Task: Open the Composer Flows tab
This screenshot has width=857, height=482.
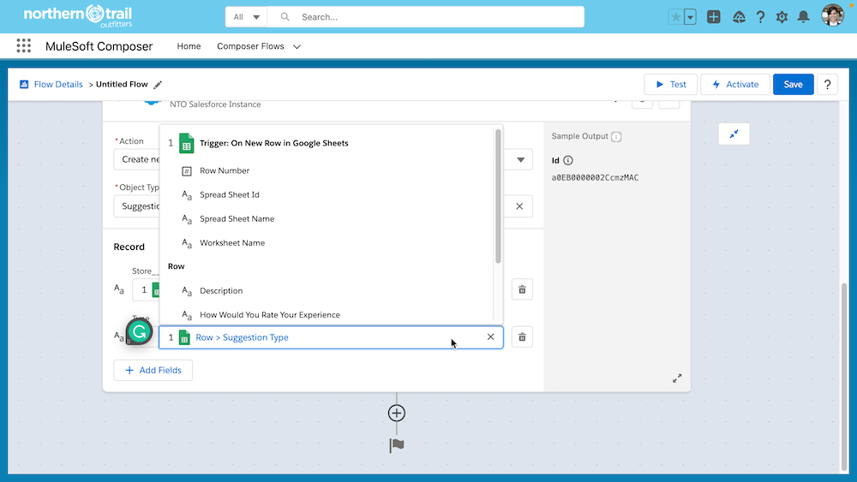Action: pyautogui.click(x=250, y=46)
